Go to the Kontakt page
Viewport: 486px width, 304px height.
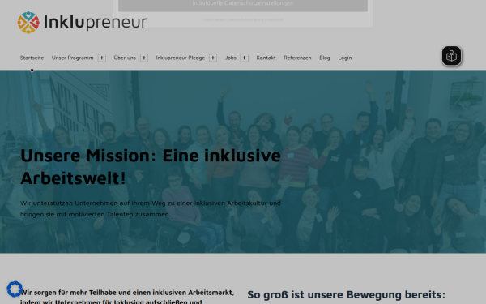(x=266, y=58)
